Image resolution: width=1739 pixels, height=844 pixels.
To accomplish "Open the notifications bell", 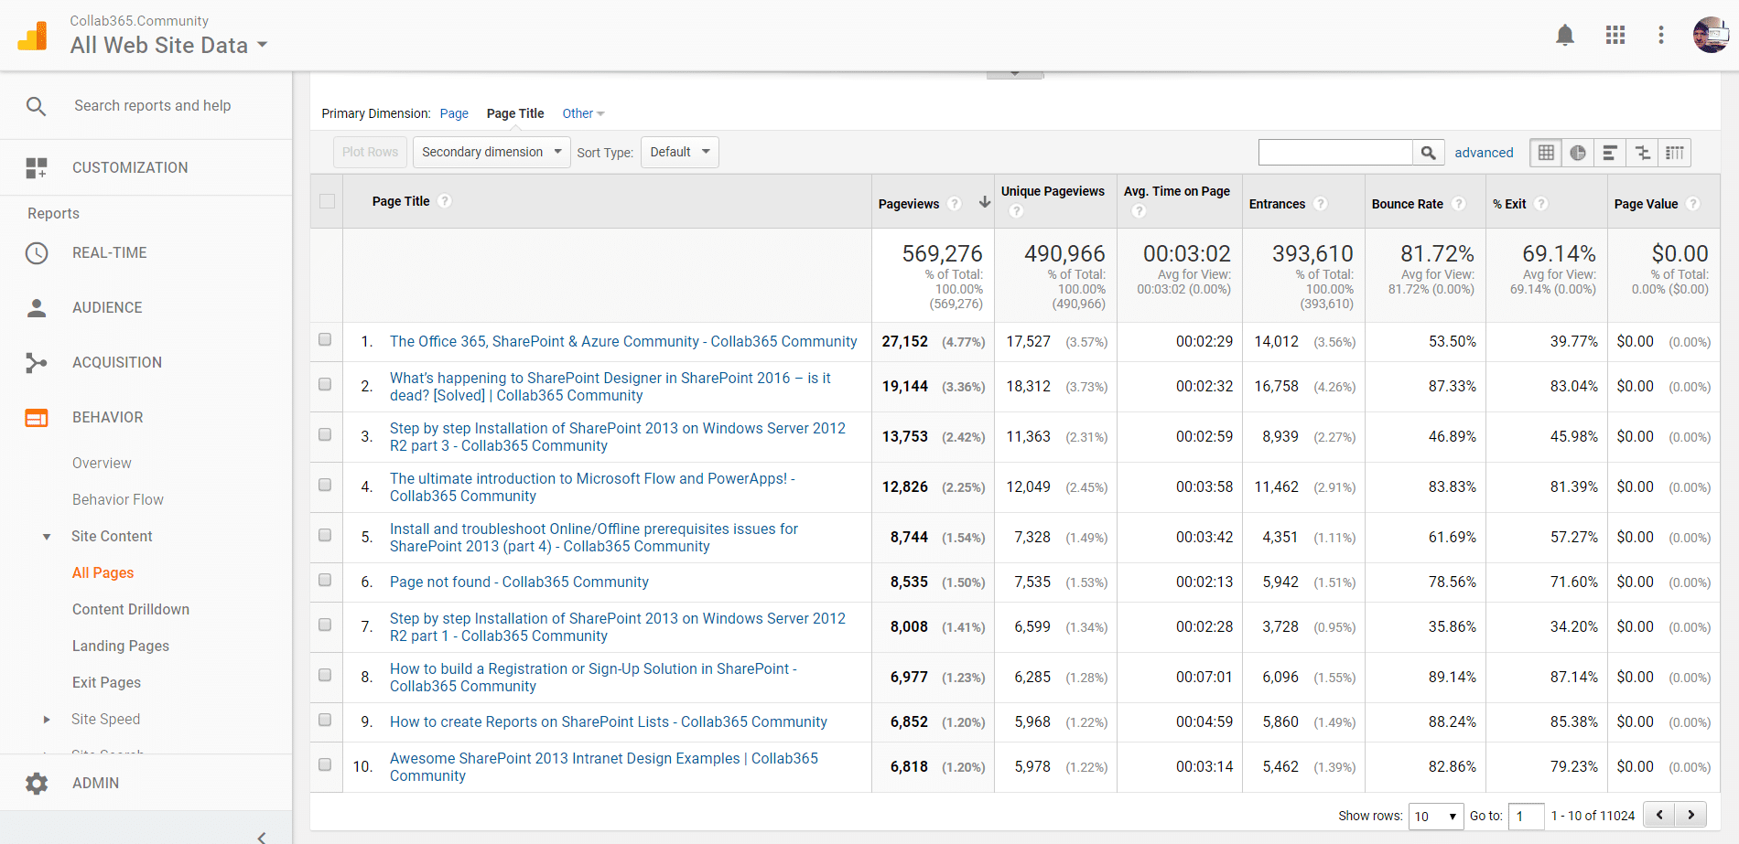I will 1564,36.
